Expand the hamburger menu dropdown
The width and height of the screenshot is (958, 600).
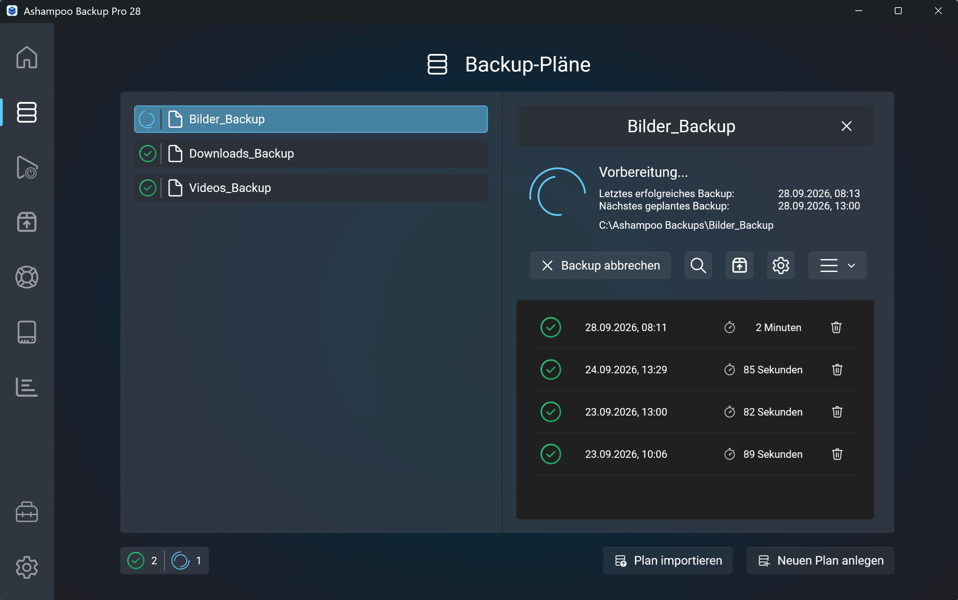pos(837,265)
